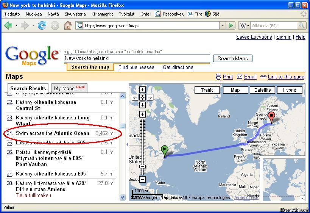Select the Search the map tab
310x213 pixels.
pos(90,67)
